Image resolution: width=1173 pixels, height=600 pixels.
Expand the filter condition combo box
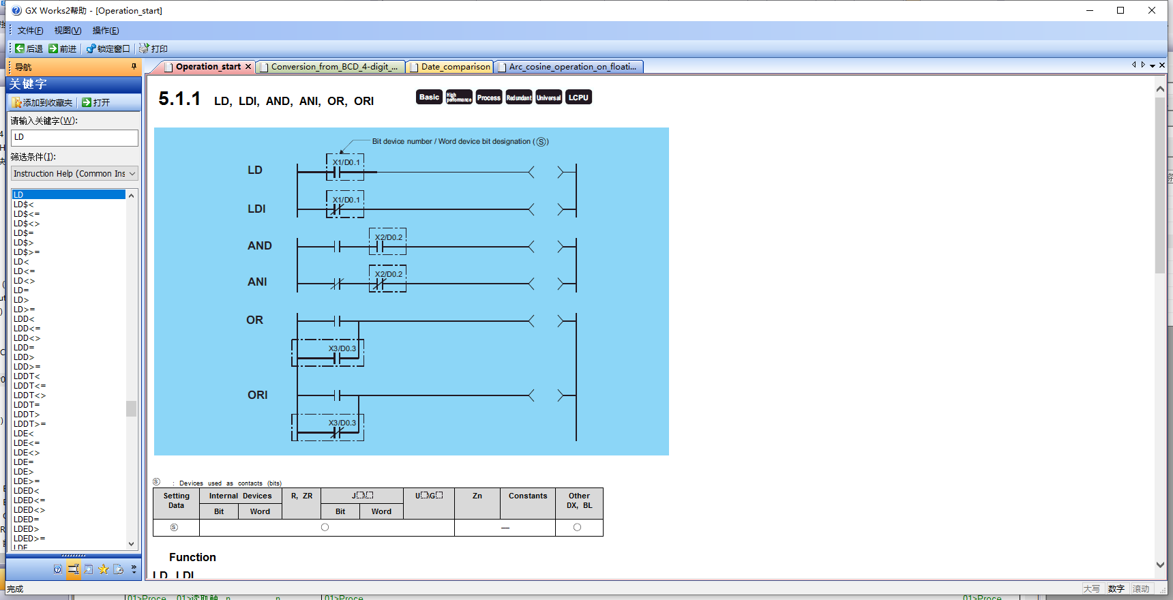click(x=132, y=174)
